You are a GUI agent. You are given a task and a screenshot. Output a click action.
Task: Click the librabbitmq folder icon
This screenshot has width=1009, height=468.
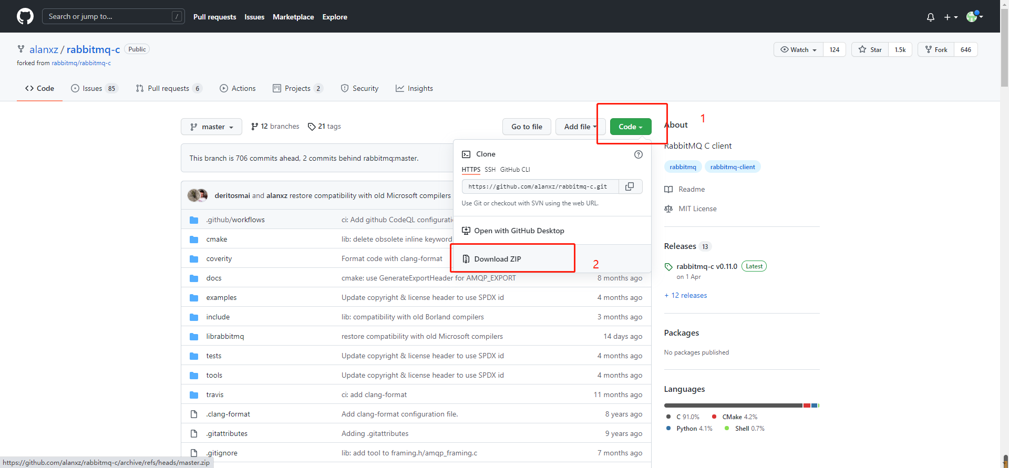coord(194,337)
